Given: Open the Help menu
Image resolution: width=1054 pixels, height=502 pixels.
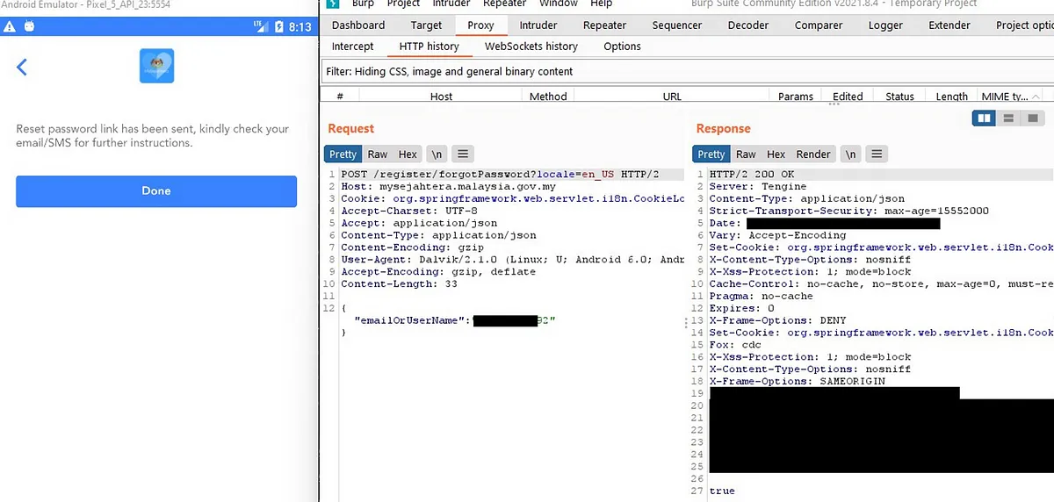Looking at the screenshot, I should (x=602, y=4).
